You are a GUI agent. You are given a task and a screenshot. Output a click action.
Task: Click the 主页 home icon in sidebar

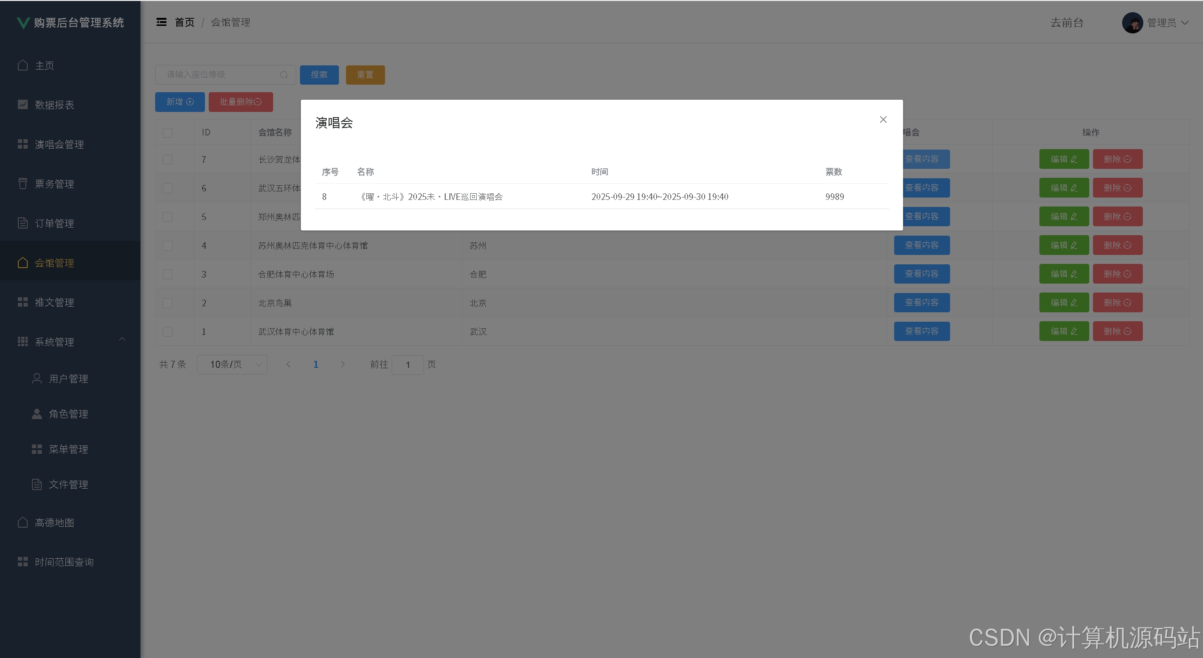coord(23,65)
